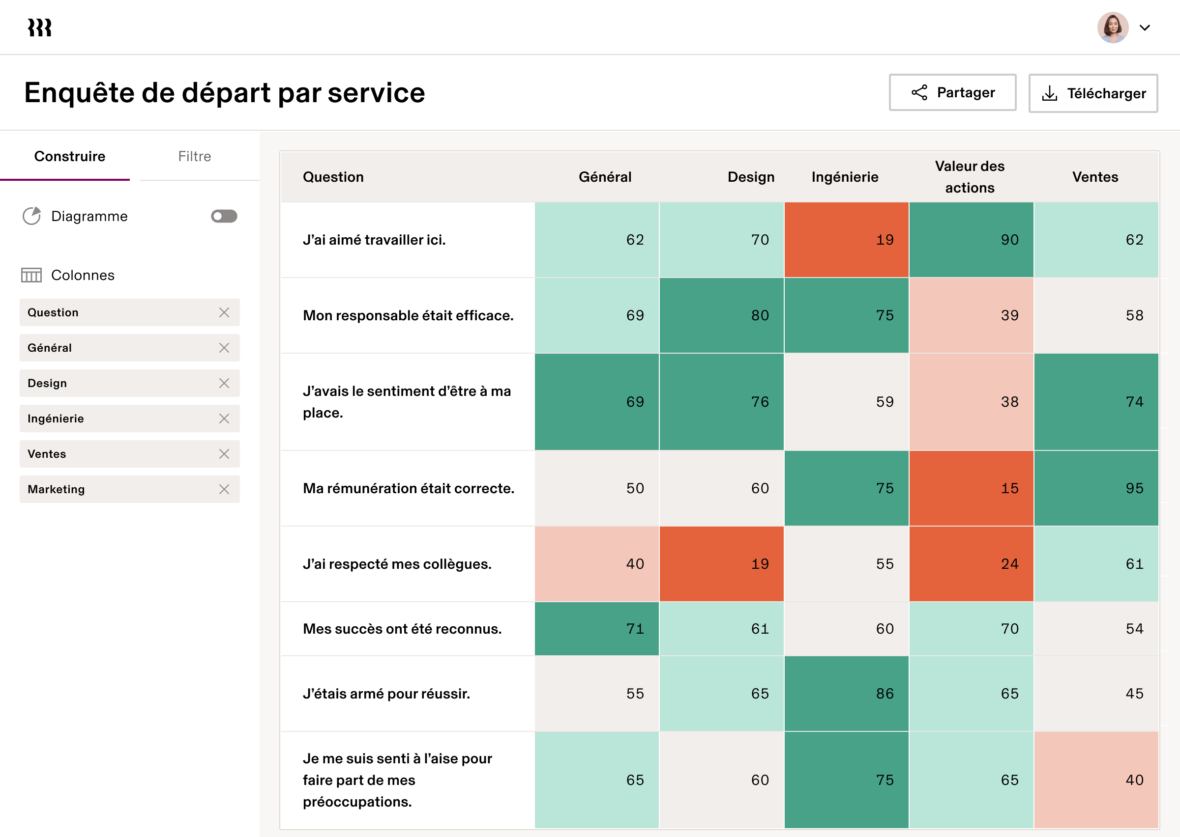Remove the Design column chip

pos(224,383)
